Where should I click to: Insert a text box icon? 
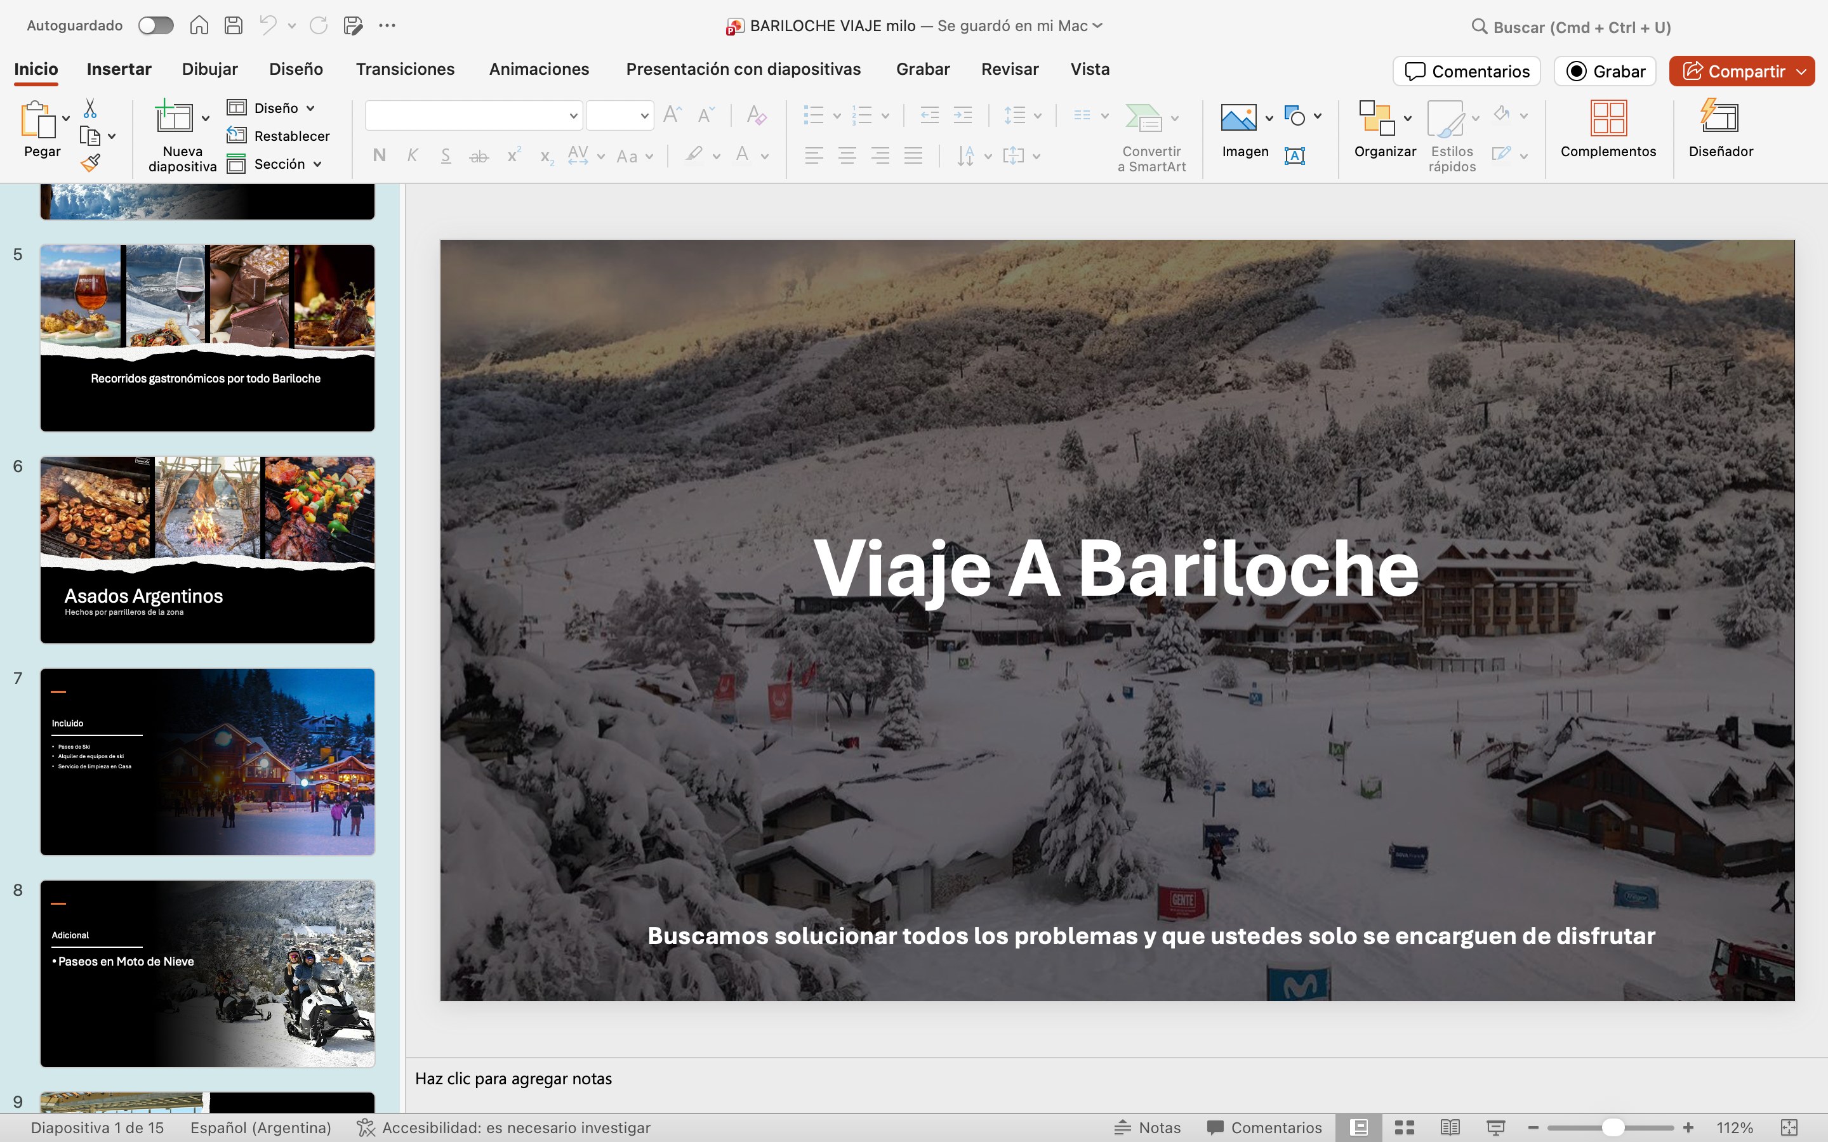coord(1295,155)
